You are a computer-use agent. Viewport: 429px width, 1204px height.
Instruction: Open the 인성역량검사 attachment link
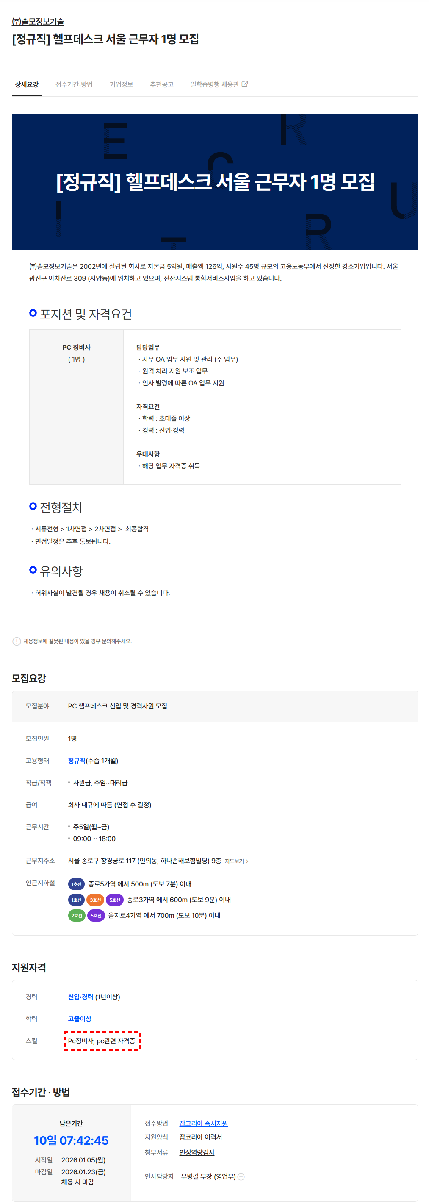197,1153
